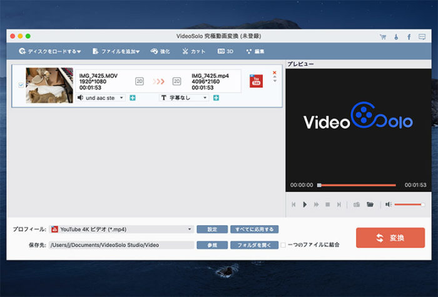Click the preview progress slider

(x=357, y=185)
